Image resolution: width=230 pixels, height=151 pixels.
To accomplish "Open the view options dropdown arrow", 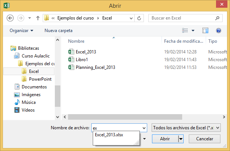I will pyautogui.click(x=193, y=31).
